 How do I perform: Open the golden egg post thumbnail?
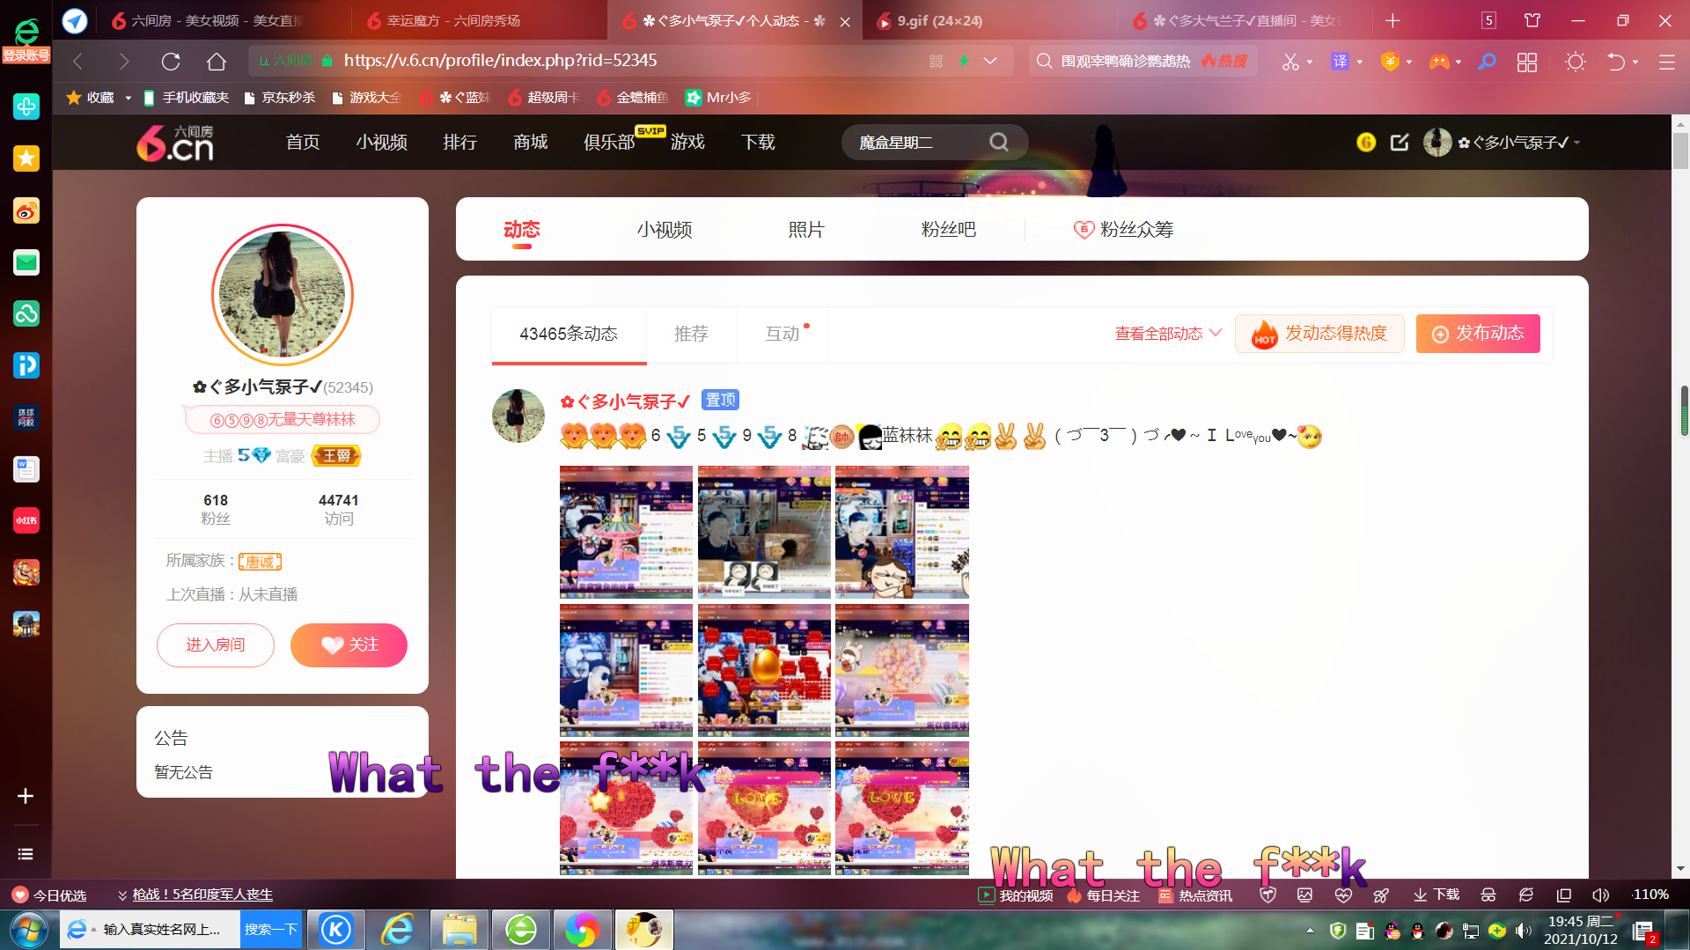(764, 670)
